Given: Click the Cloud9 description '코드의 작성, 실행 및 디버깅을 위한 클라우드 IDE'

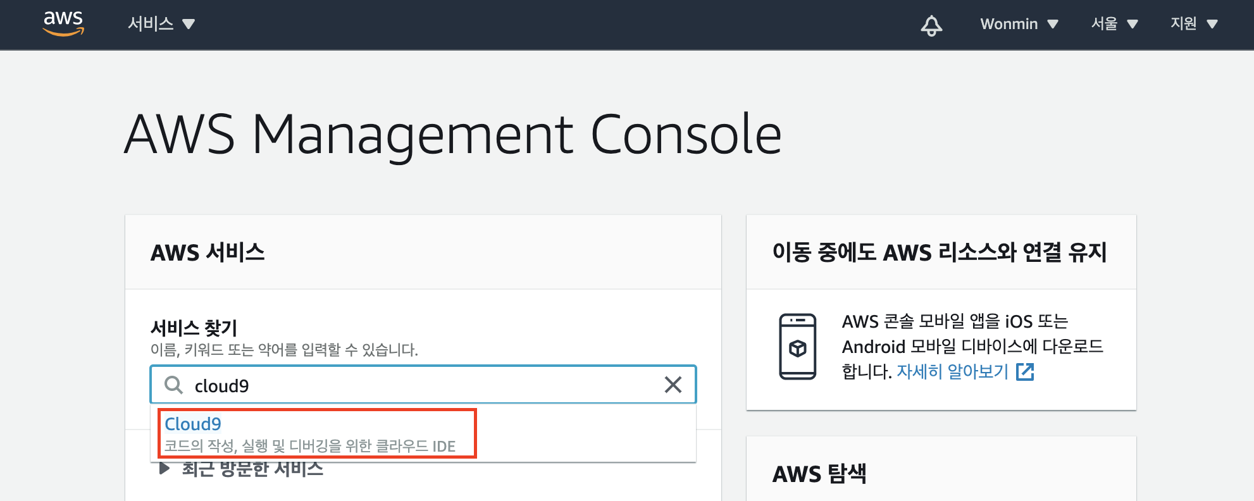Looking at the screenshot, I should [x=310, y=446].
